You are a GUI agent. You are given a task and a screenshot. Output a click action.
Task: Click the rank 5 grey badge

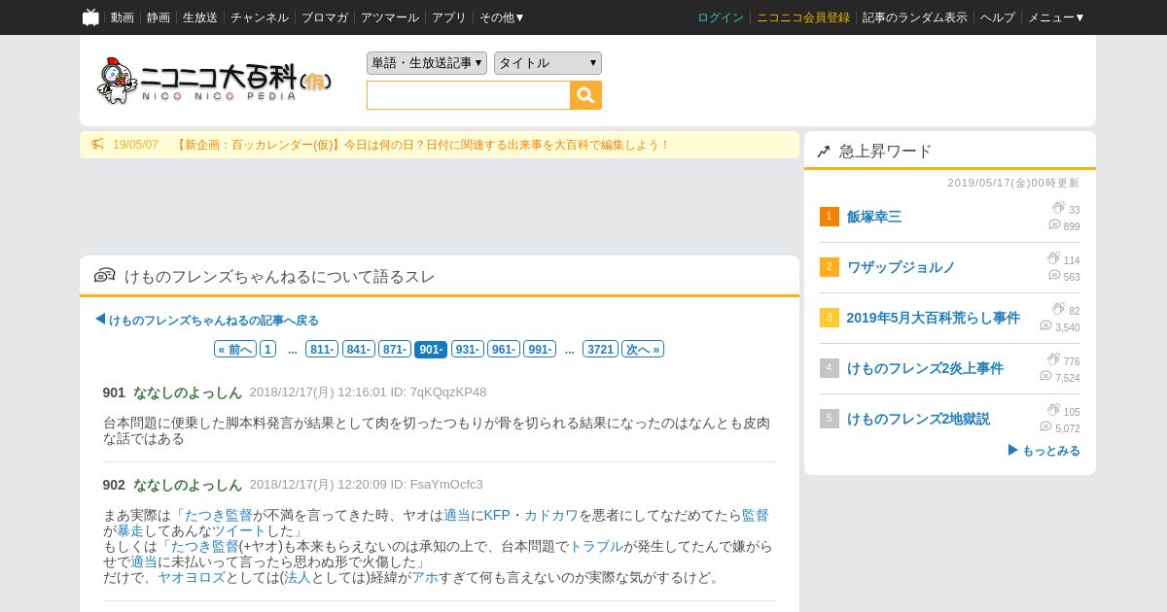coord(829,419)
